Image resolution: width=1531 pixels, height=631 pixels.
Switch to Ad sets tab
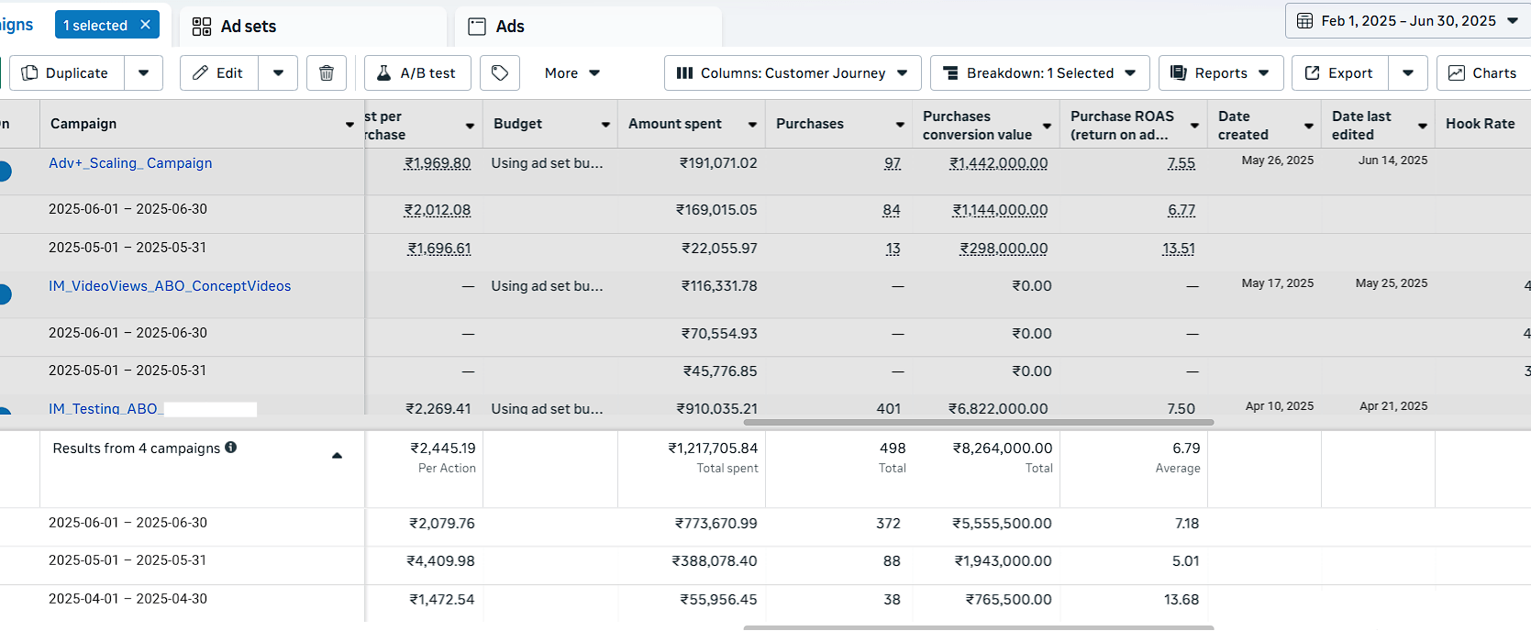313,27
